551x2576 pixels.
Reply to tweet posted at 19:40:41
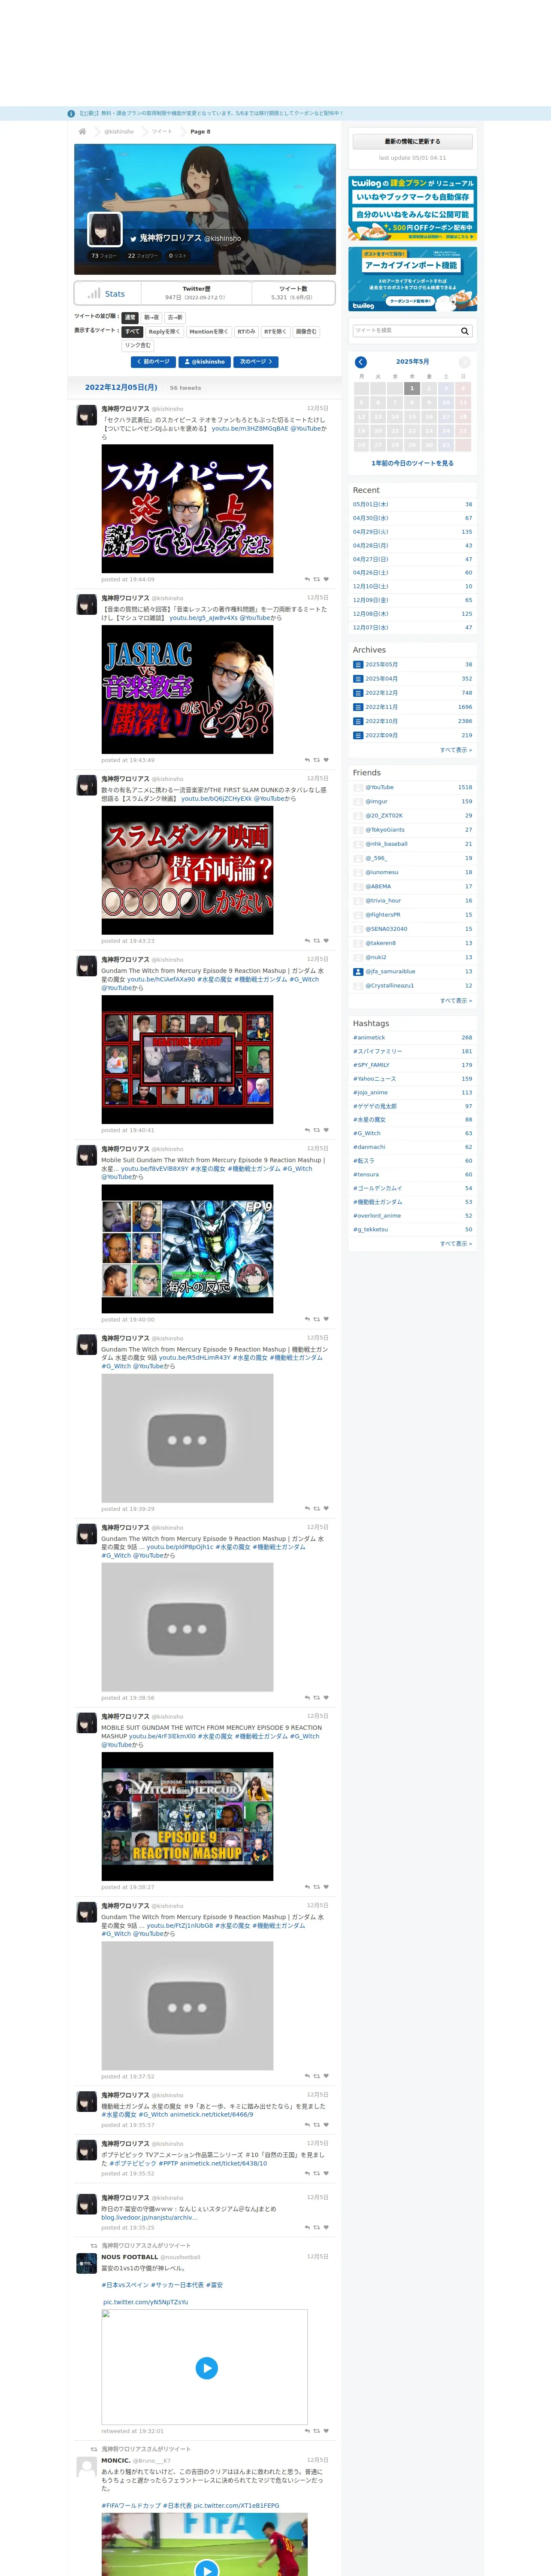(307, 1130)
